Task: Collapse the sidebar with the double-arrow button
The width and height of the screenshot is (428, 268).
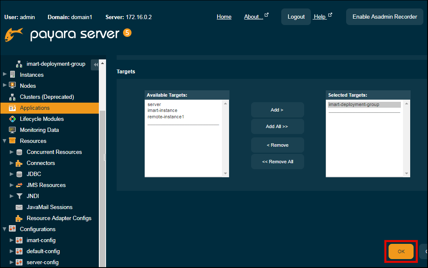Action: [x=95, y=64]
